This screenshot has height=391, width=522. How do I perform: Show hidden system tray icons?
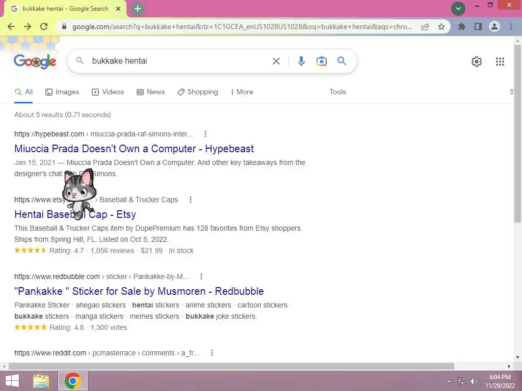pyautogui.click(x=450, y=381)
